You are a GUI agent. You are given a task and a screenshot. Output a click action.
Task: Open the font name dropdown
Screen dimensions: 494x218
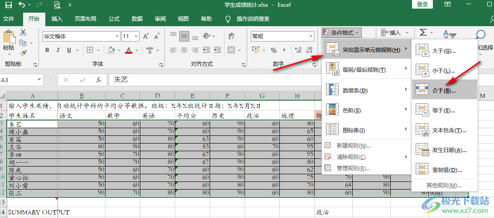[x=117, y=37]
